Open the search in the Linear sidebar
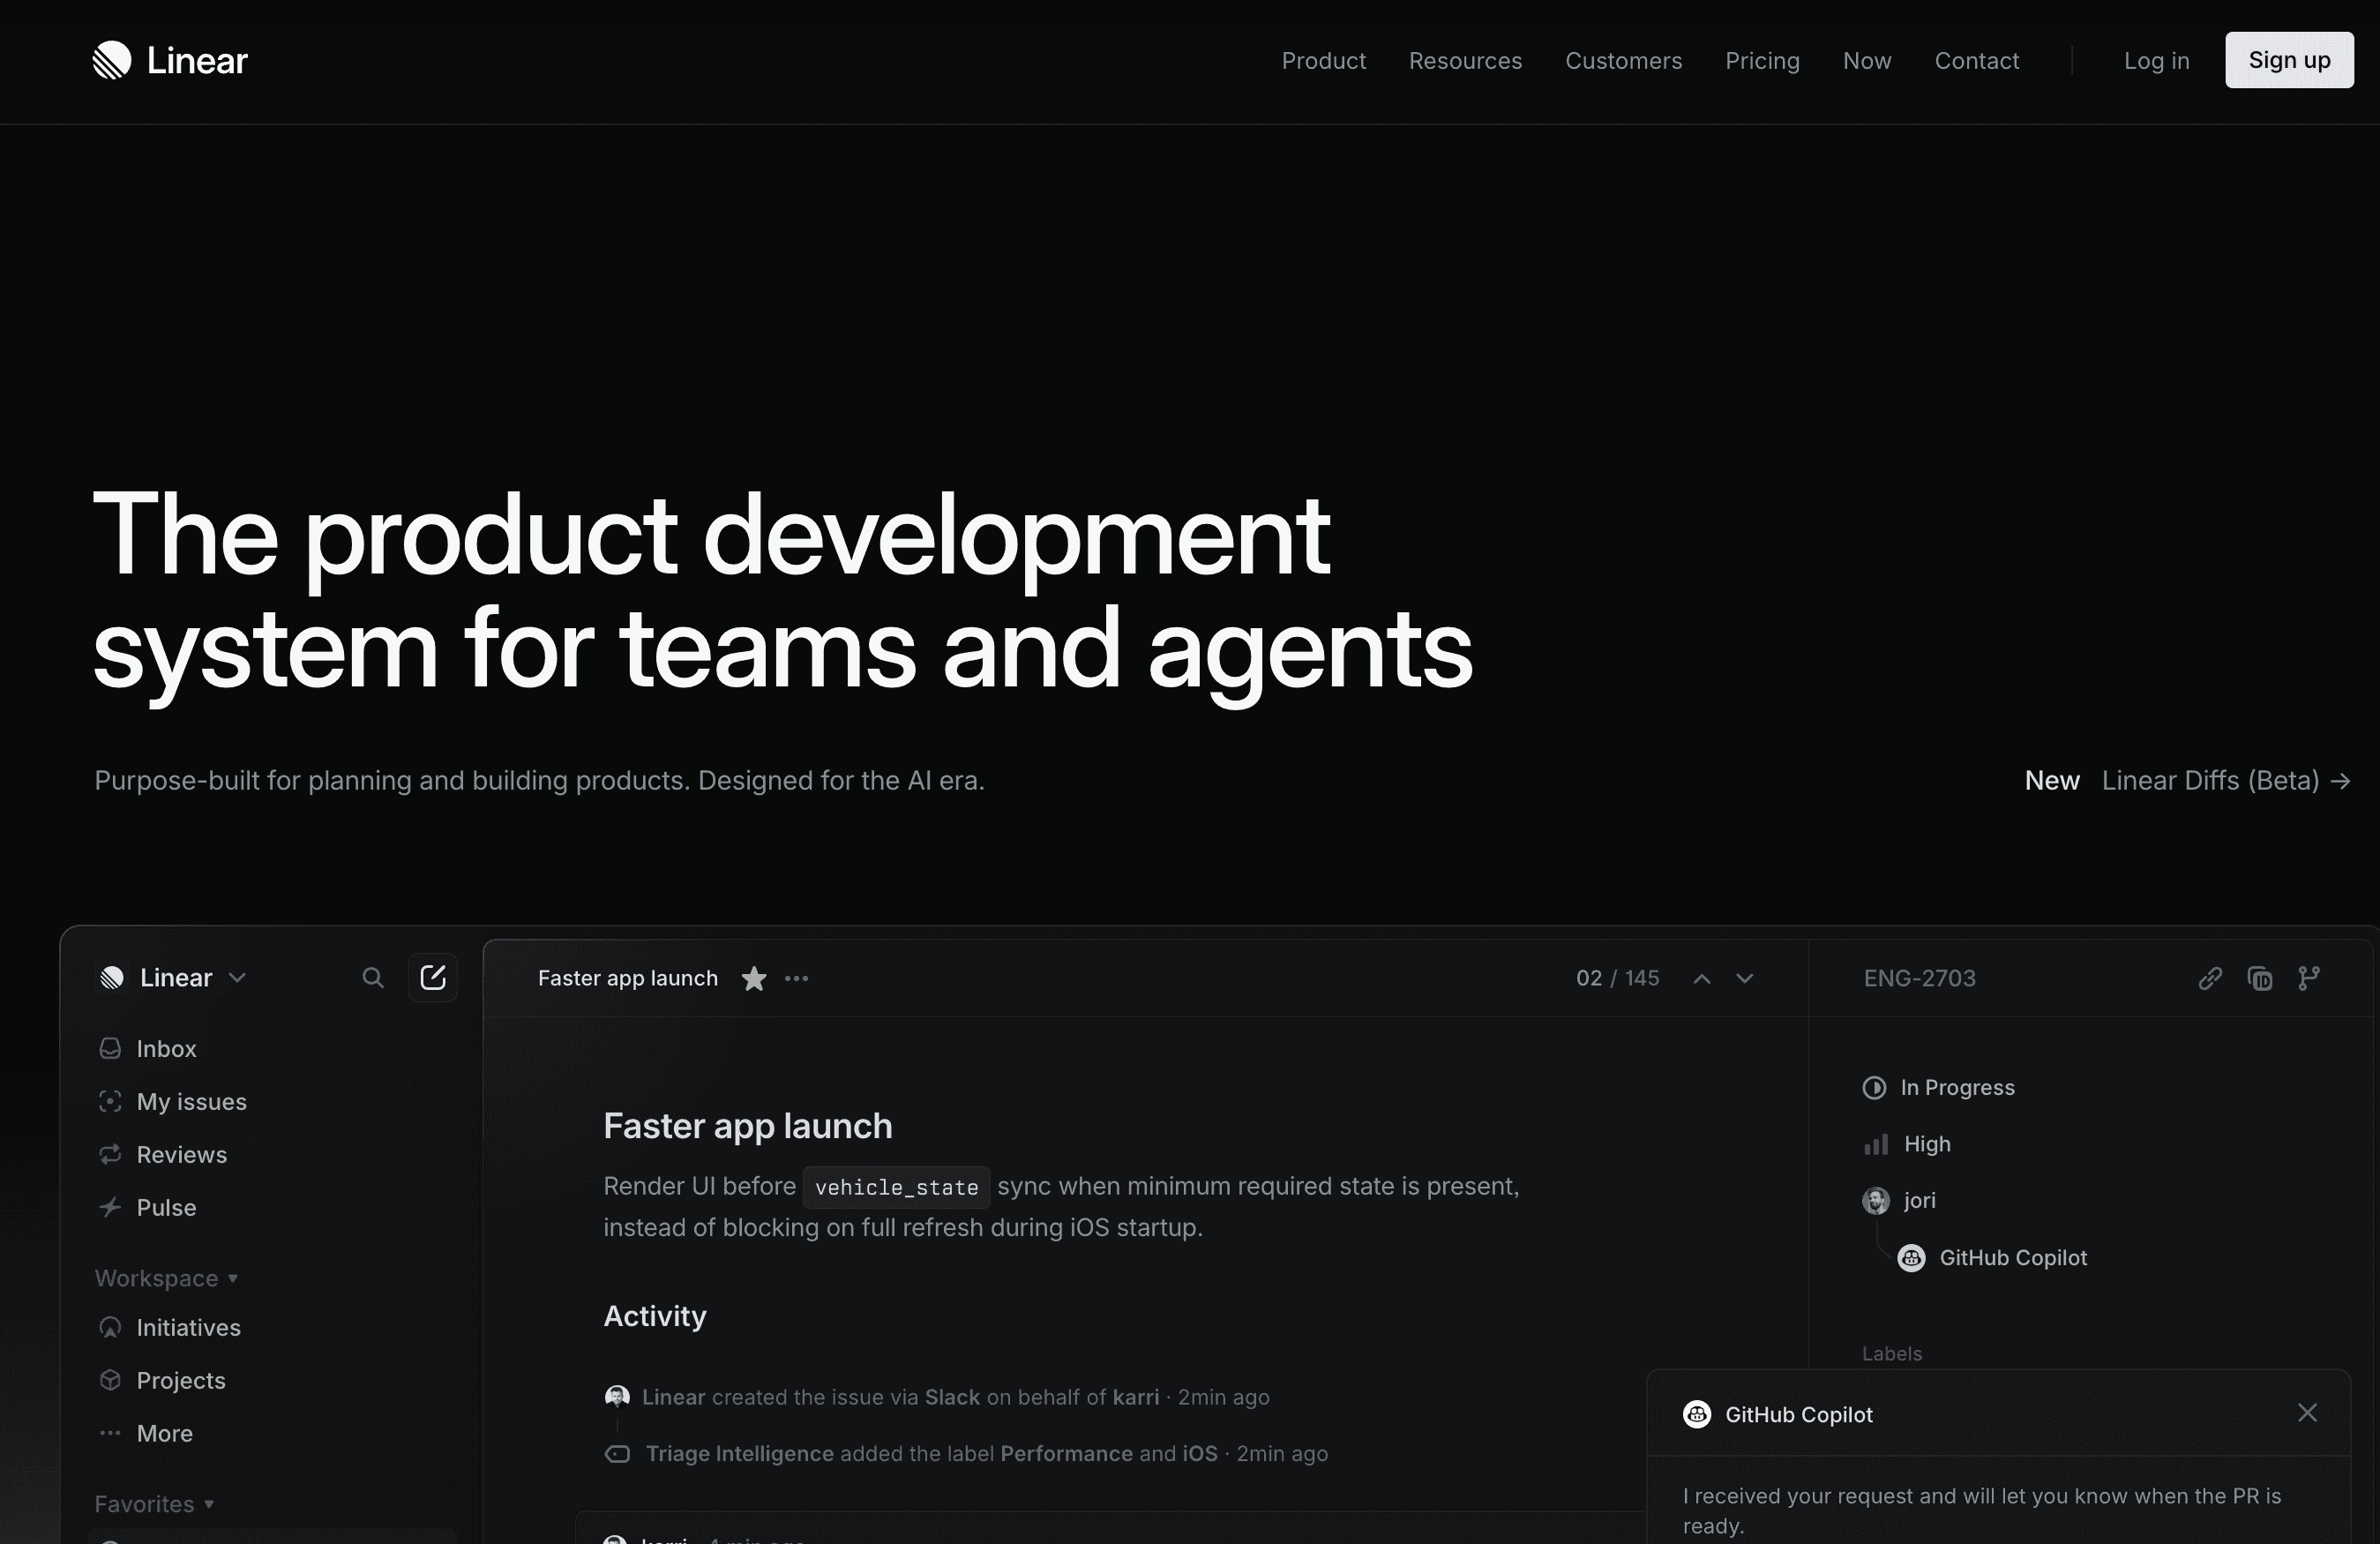 [x=371, y=977]
